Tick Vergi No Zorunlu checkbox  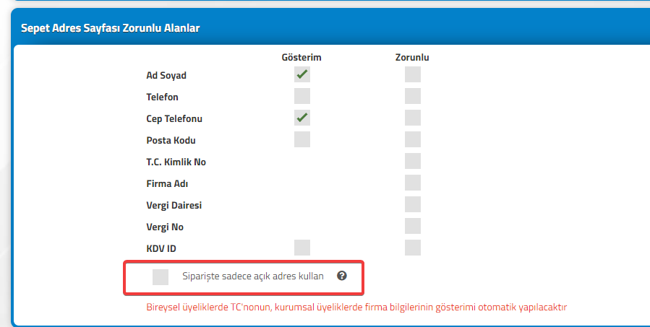[413, 226]
